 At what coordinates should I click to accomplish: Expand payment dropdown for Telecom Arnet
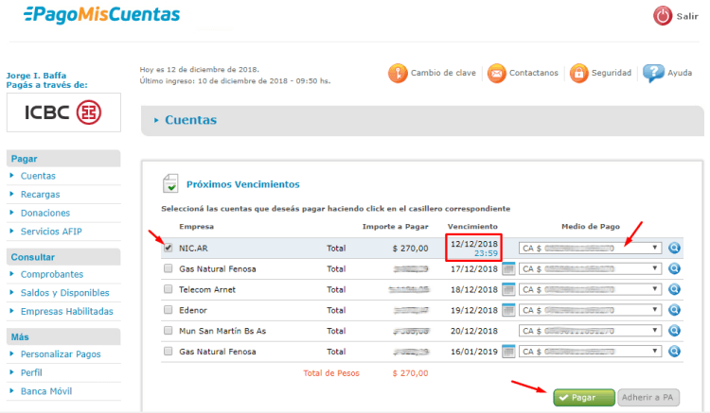[590, 289]
